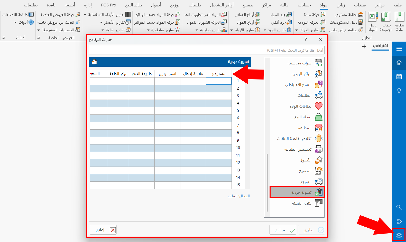Click the بطاقة مادة ribbon button
This screenshot has height=242, width=406.
399,22
